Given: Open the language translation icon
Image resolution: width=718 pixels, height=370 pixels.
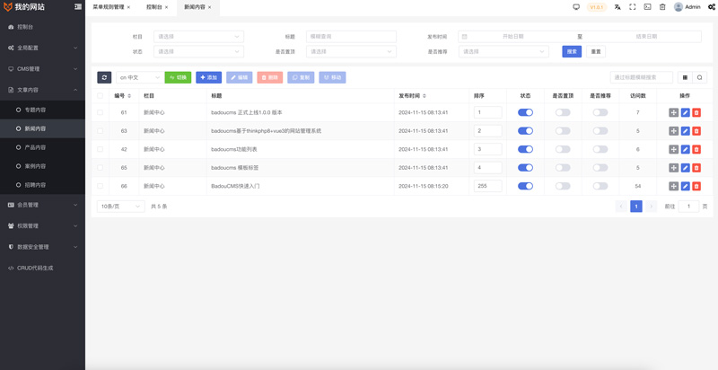Looking at the screenshot, I should 617,7.
